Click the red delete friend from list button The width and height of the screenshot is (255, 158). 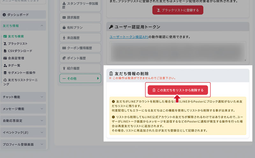pyautogui.click(x=178, y=90)
